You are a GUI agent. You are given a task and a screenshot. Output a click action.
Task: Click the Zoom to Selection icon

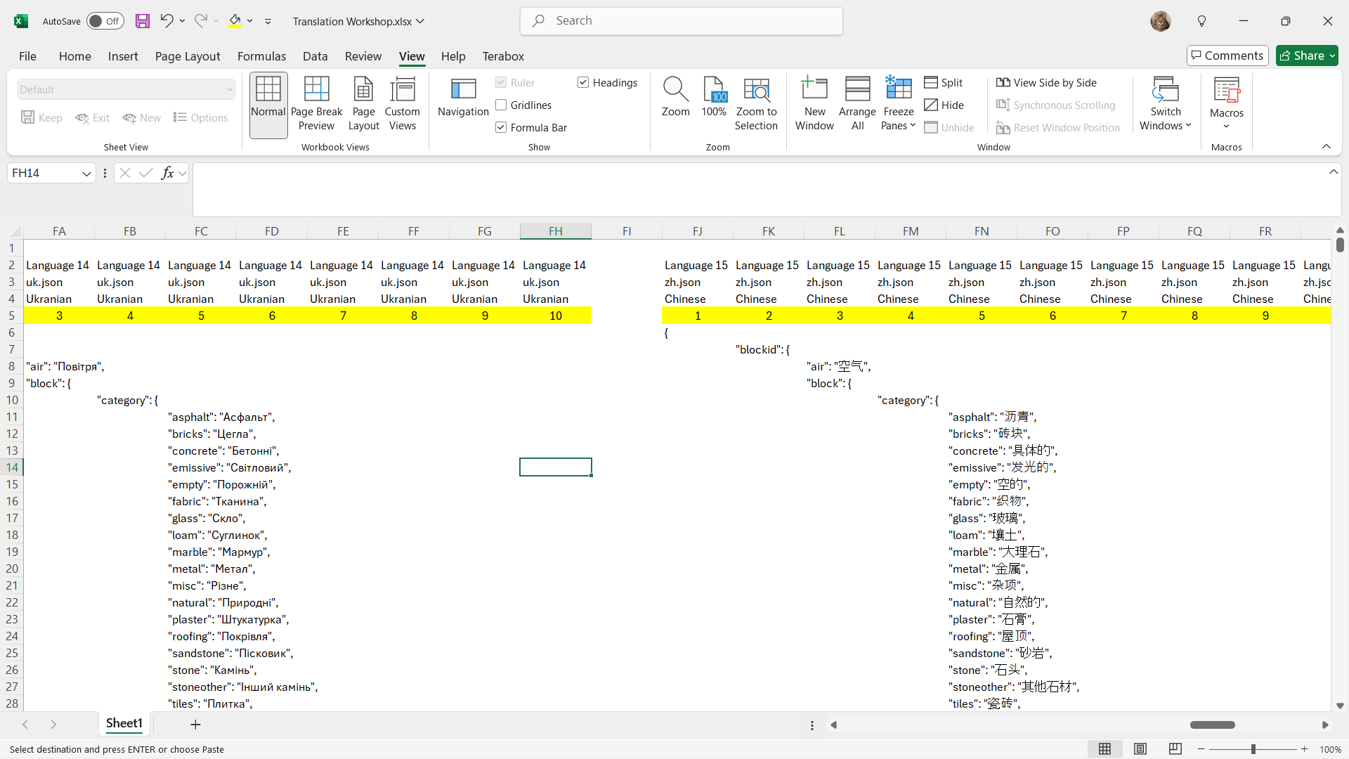click(756, 90)
